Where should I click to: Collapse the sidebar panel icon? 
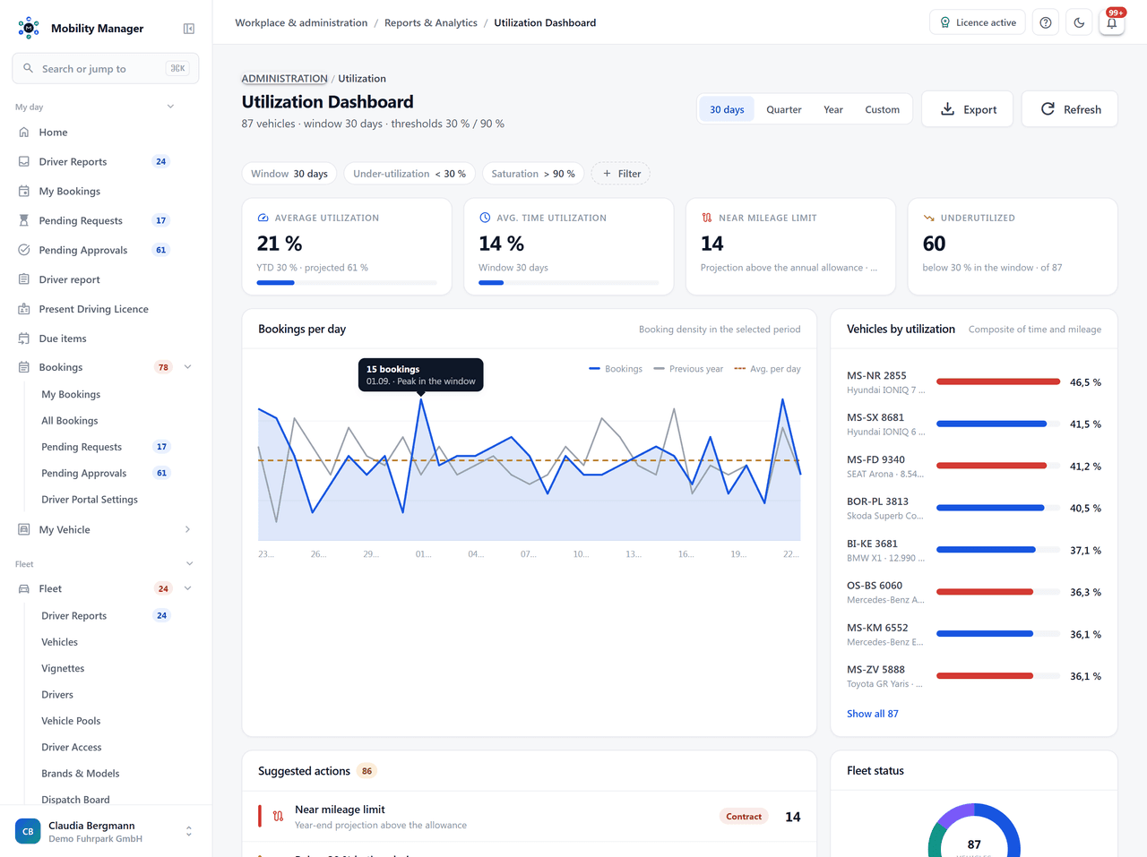[x=189, y=29]
